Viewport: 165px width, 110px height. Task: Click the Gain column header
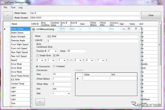(x=84, y=24)
